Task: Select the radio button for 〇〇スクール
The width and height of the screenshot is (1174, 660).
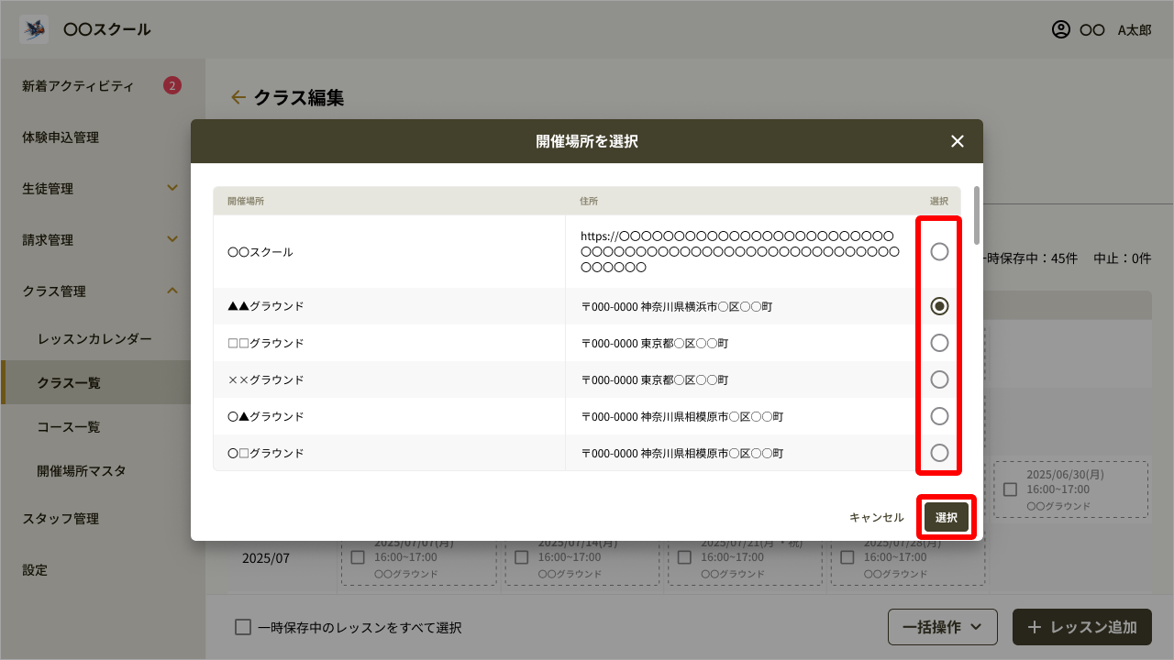Action: click(x=939, y=251)
